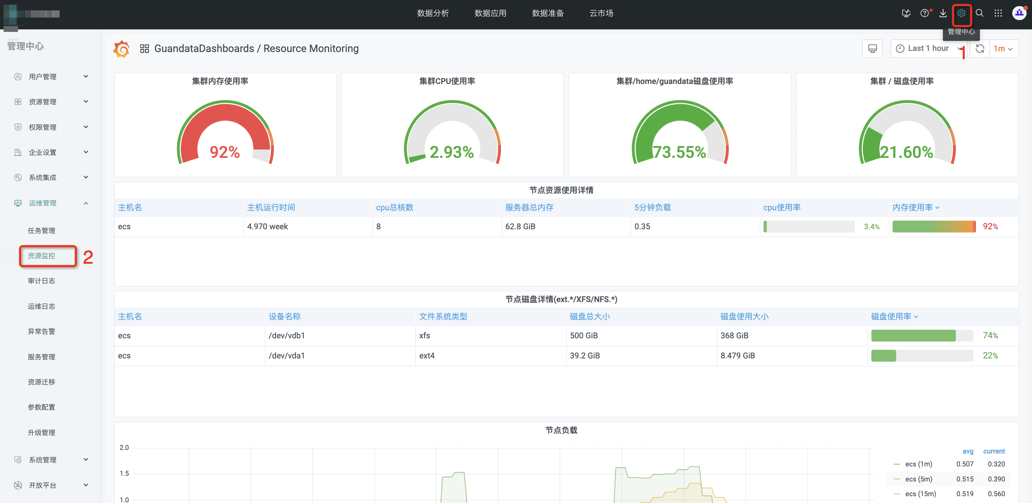Select 任务管理 in the sidebar

pos(41,231)
